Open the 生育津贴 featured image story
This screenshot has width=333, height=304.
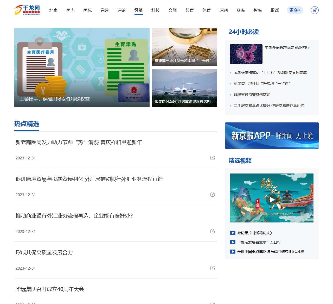tap(82, 67)
